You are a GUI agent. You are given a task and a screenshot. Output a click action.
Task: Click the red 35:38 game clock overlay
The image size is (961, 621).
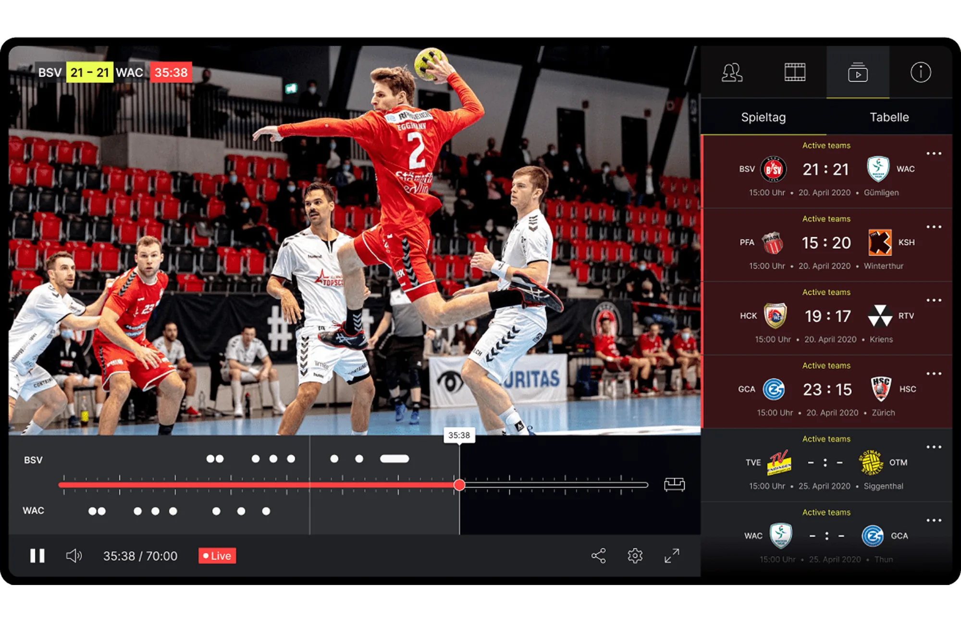coord(171,73)
